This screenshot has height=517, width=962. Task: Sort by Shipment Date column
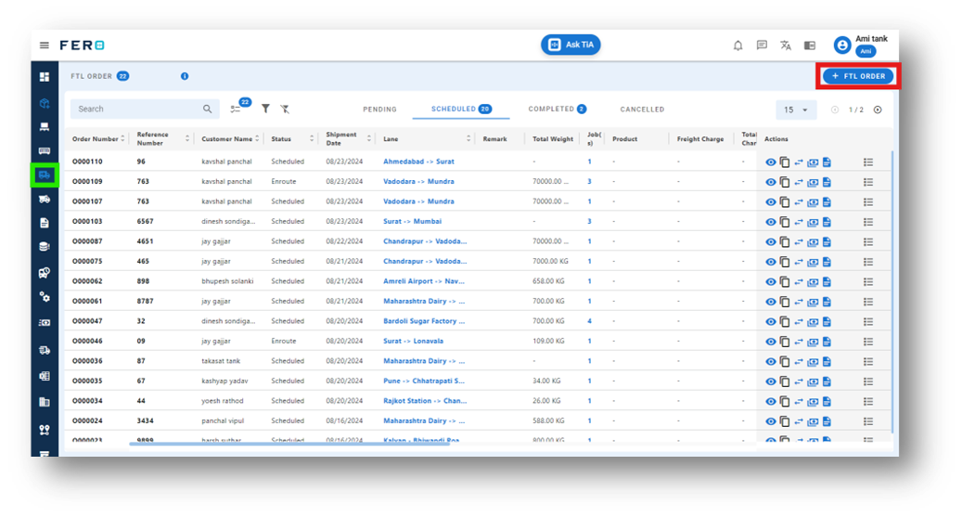point(368,139)
